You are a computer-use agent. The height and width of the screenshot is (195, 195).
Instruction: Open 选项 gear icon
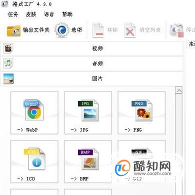(x=62, y=30)
